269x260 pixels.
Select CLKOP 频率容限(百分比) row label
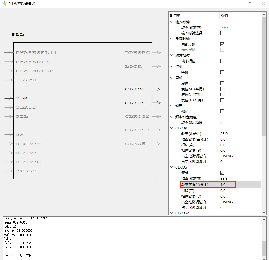pos(195,139)
